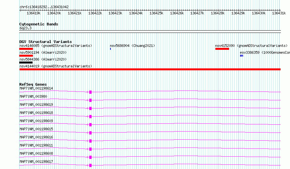
Task: Click the 136428k ruler position label
Action: pyautogui.click(x=218, y=13)
